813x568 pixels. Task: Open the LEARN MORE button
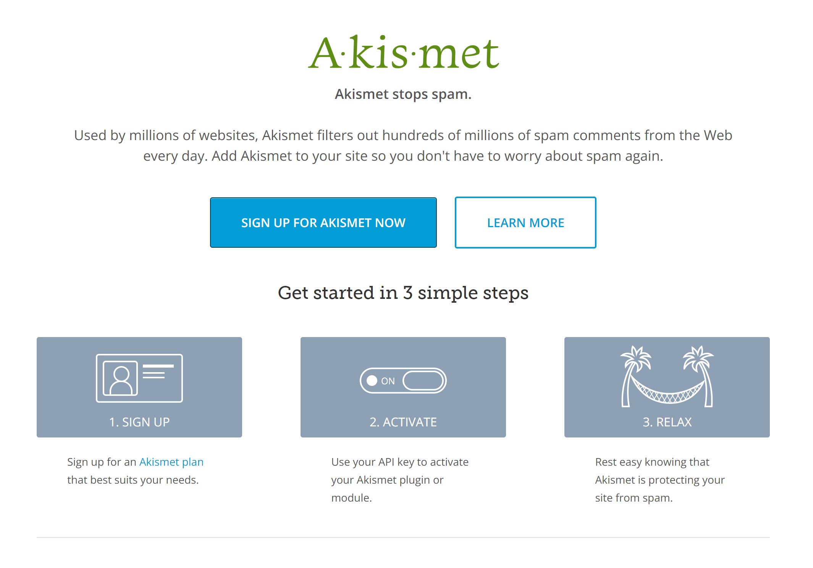(x=525, y=223)
